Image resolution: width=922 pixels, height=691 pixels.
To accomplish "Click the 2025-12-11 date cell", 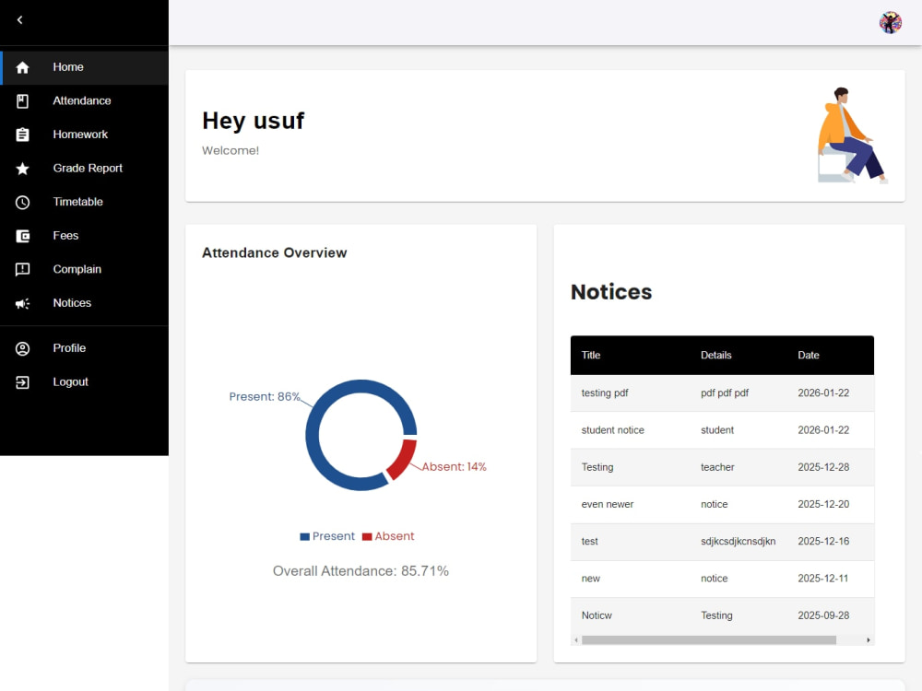I will tap(822, 579).
